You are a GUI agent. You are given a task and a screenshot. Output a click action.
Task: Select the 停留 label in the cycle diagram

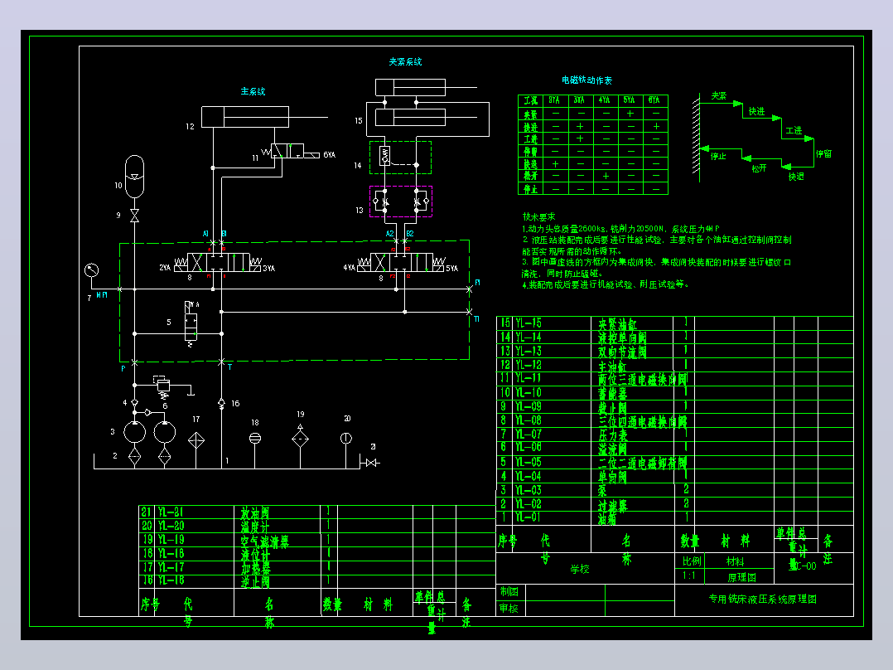pyautogui.click(x=823, y=154)
